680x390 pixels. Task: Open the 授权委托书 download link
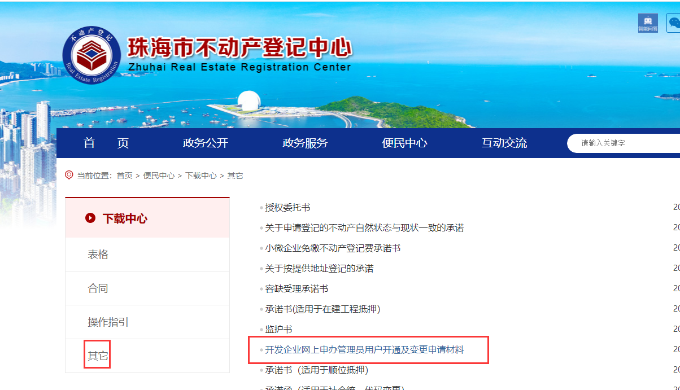pos(287,208)
